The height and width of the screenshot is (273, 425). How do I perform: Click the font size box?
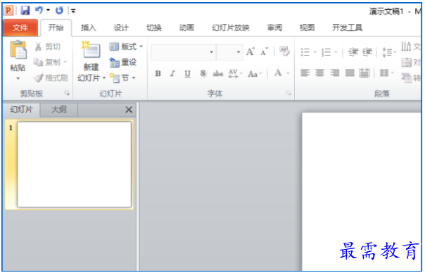tap(229, 52)
